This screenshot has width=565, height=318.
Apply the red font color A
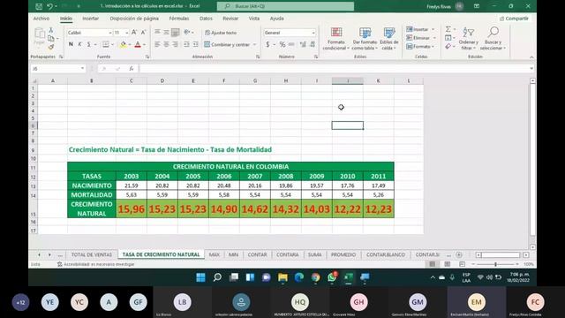138,44
